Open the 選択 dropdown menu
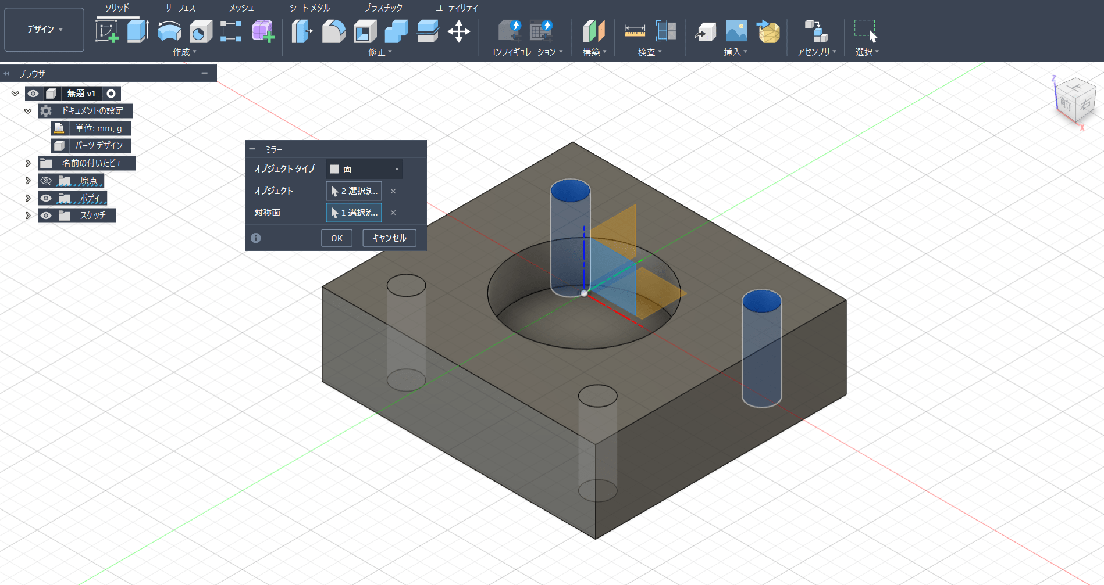The width and height of the screenshot is (1104, 585). tap(867, 52)
